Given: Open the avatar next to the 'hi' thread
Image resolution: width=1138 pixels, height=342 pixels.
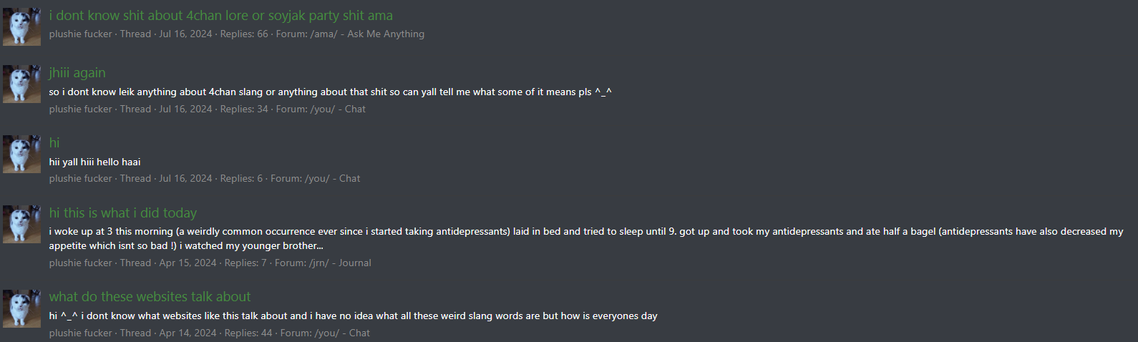Looking at the screenshot, I should coord(21,154).
